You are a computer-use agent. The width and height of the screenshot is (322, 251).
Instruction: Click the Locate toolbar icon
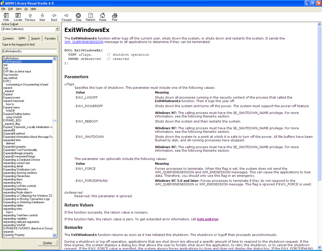point(18,16)
